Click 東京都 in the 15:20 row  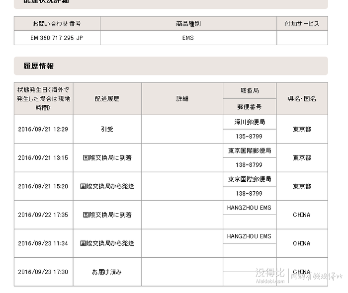[x=302, y=186]
